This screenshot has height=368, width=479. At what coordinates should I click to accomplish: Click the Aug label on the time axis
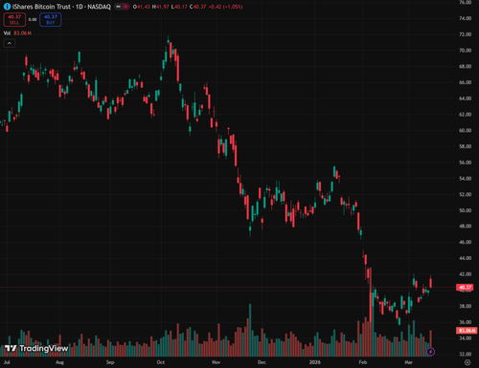[59, 362]
